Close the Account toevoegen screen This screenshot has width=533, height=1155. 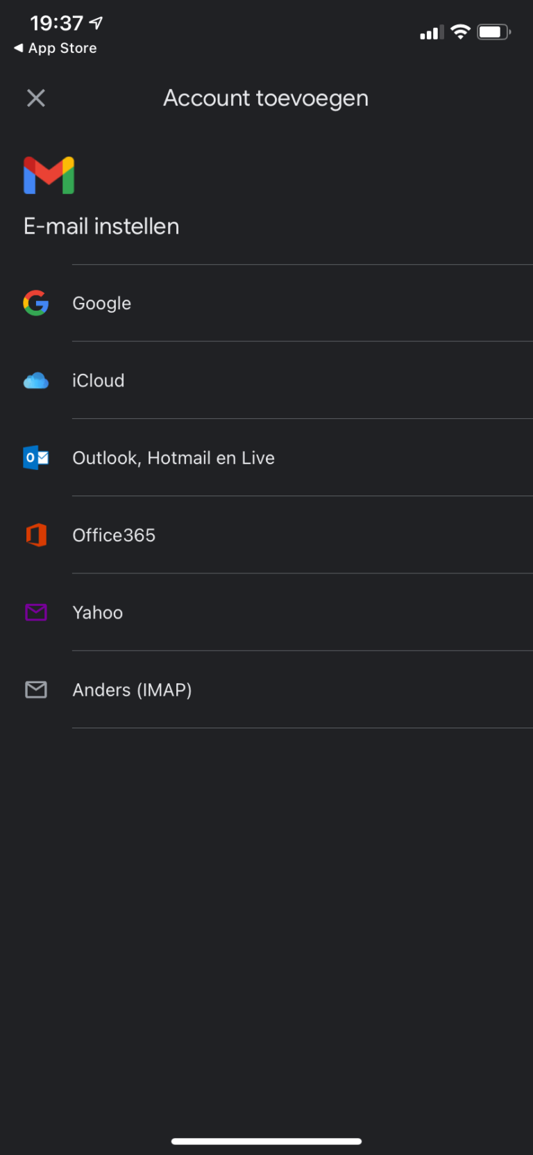pos(36,98)
